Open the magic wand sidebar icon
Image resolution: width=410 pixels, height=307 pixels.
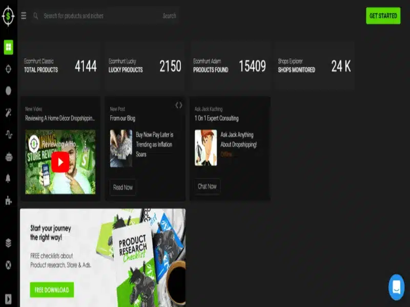pyautogui.click(x=8, y=113)
